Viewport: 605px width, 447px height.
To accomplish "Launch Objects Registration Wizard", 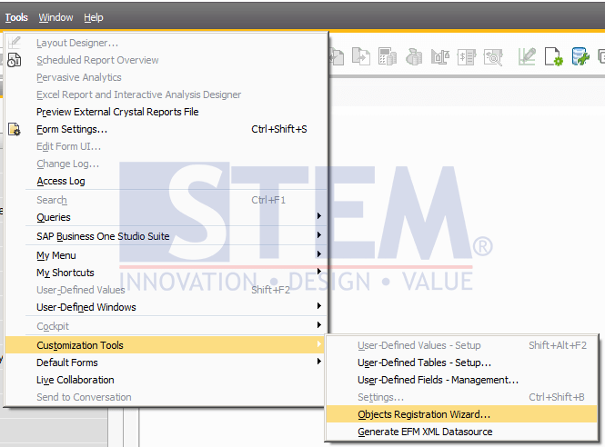I will (x=462, y=414).
